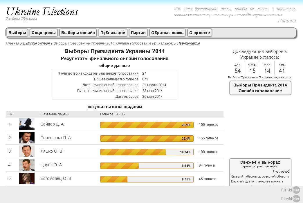Click the Свежее о выборах news heading

260,162
